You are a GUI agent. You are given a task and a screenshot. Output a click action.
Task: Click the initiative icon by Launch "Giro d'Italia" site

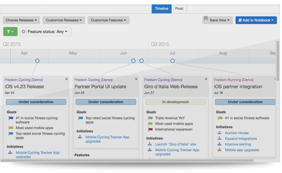point(150,144)
